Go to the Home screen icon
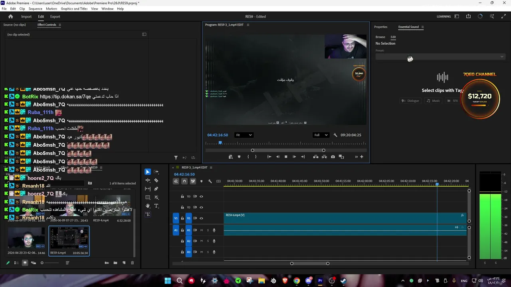511x287 pixels. click(x=11, y=16)
